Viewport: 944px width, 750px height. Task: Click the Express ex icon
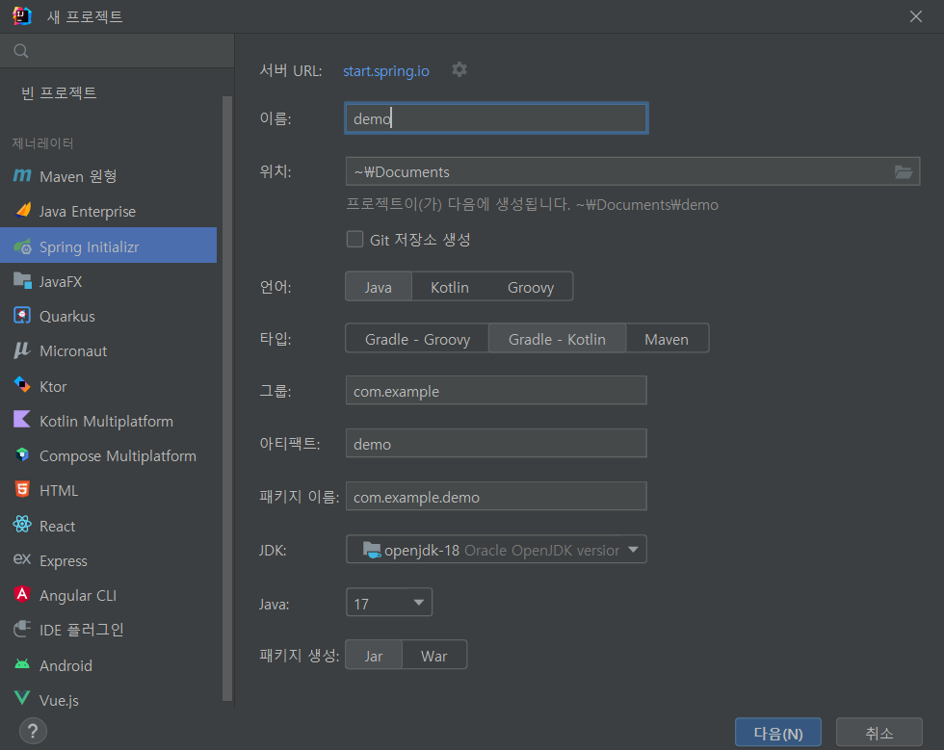tap(22, 559)
